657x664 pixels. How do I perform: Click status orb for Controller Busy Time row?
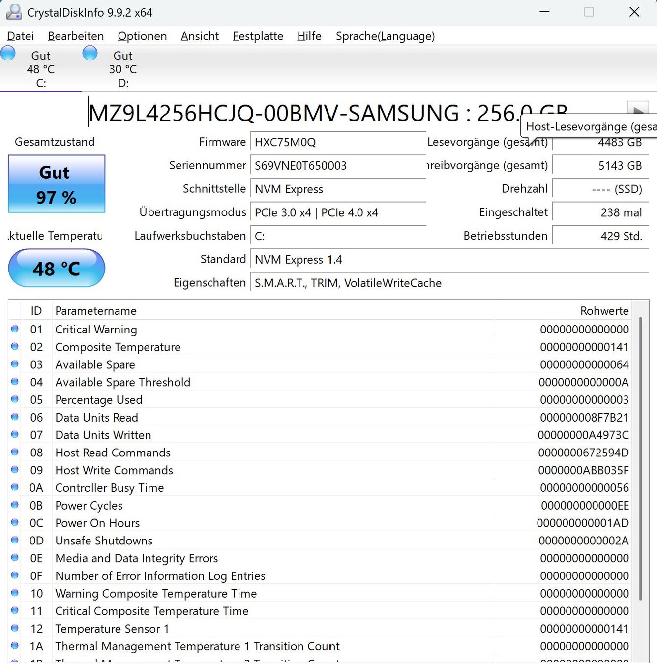tap(15, 487)
